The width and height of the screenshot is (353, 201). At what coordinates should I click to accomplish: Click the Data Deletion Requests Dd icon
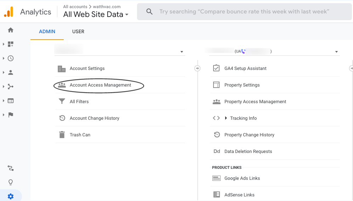(217, 151)
